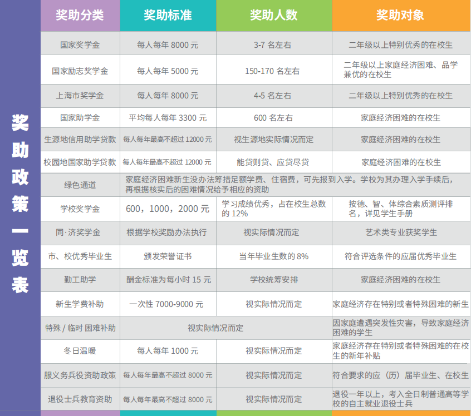Click 学校统筹安排 cell
The image size is (471, 416).
point(274,280)
